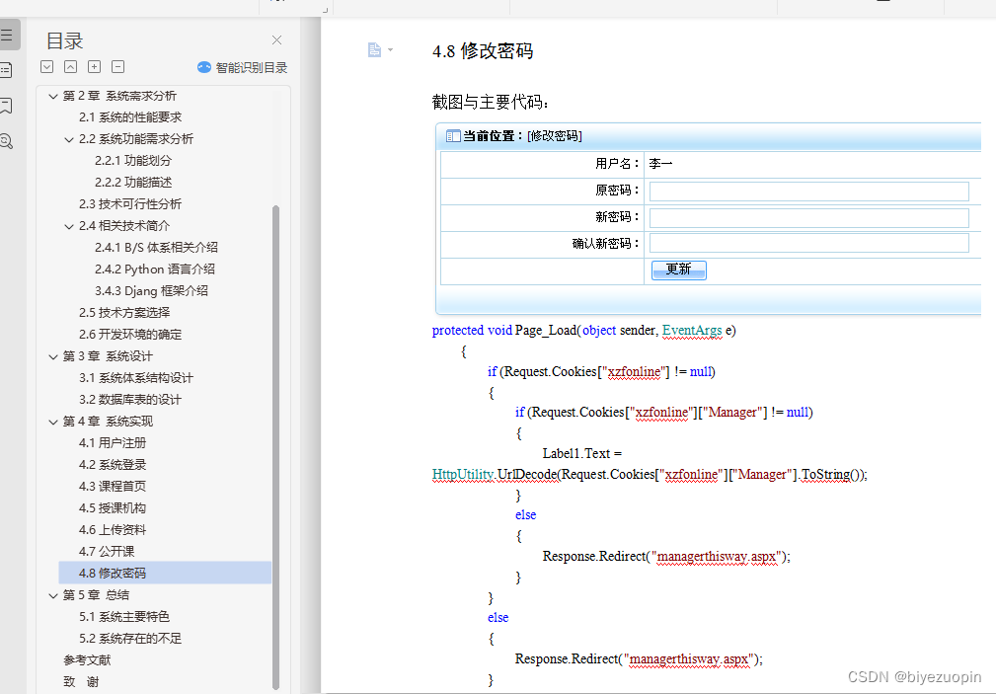Viewport: 996px width, 694px height.
Task: Select highlighted 4.8 修改密码 outline entry
Action: [x=165, y=573]
